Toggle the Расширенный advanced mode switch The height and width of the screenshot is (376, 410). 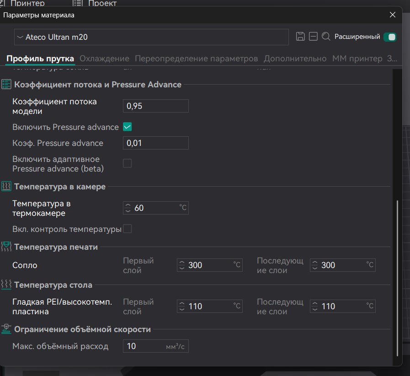point(390,37)
